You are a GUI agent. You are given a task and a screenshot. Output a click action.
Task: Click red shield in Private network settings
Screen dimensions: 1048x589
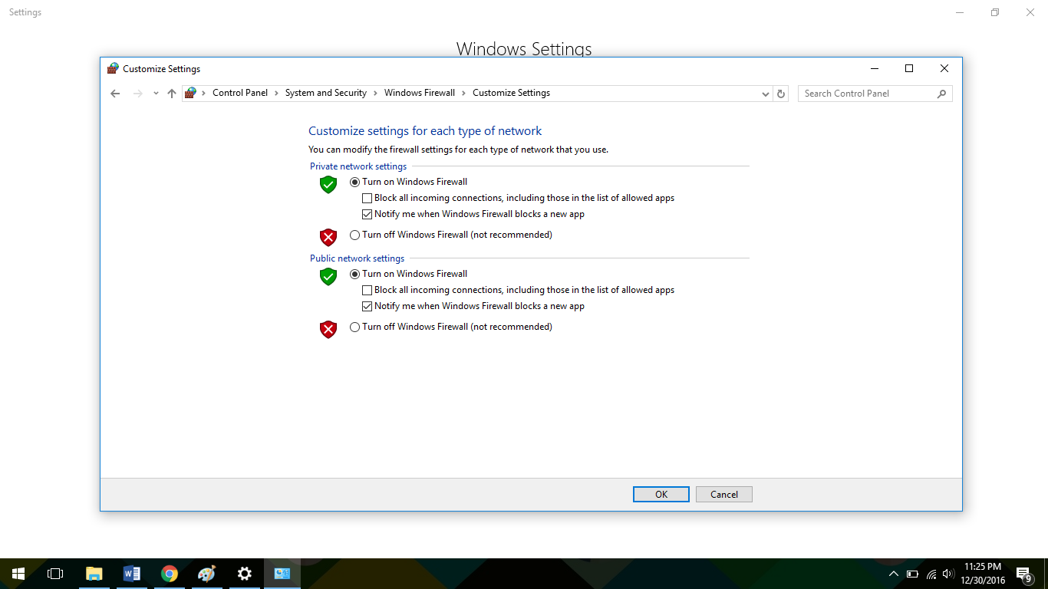click(328, 237)
